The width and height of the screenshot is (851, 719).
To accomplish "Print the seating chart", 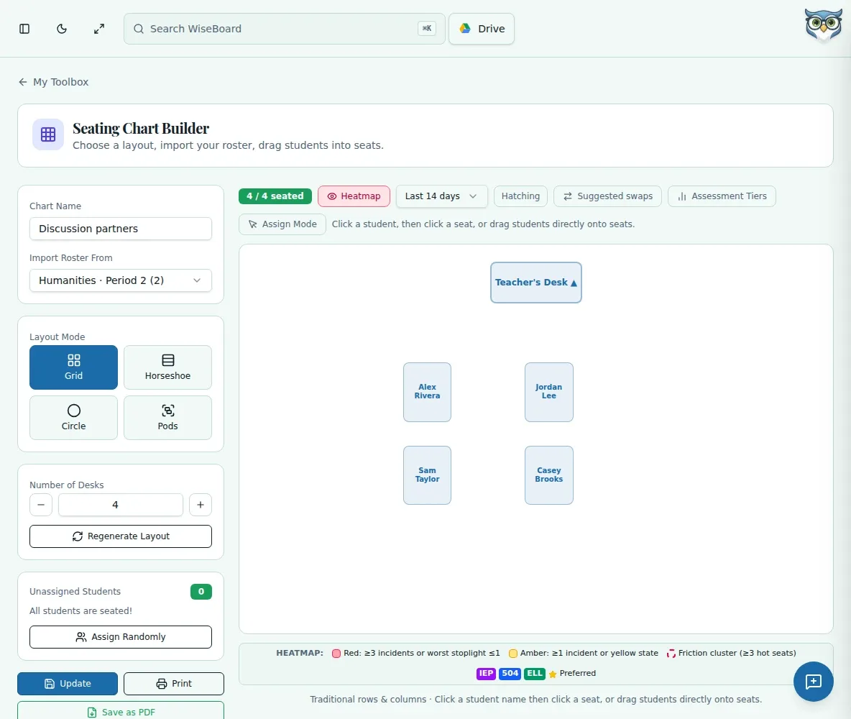I will (x=174, y=684).
